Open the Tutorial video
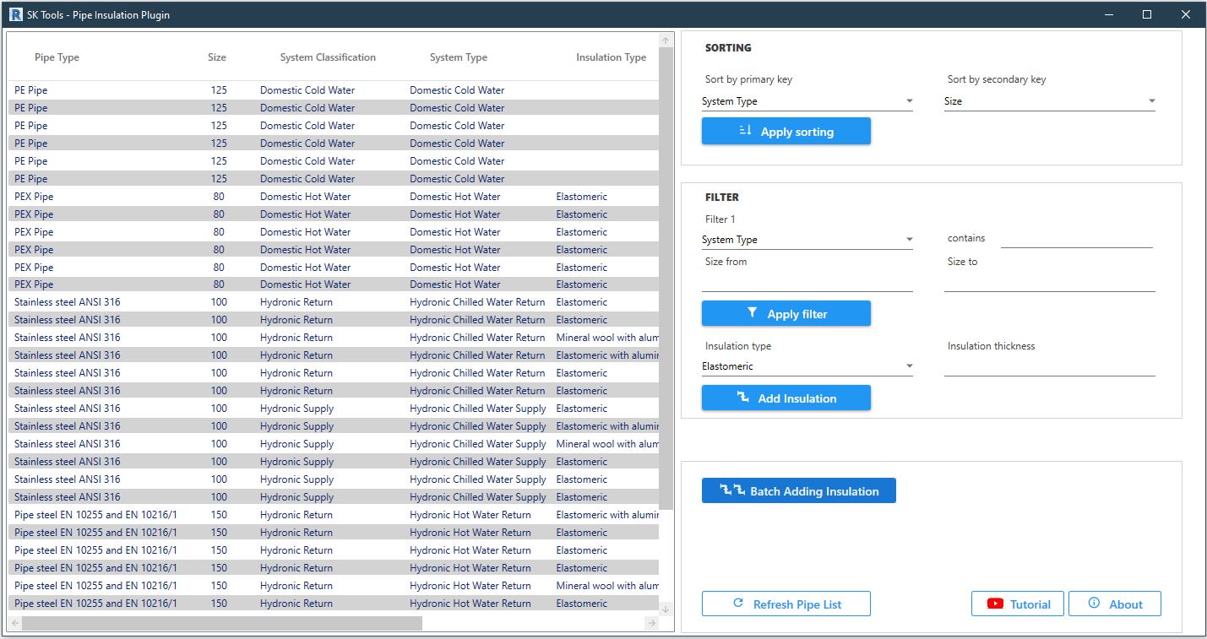Screen dimensions: 1207x639 1018,603
